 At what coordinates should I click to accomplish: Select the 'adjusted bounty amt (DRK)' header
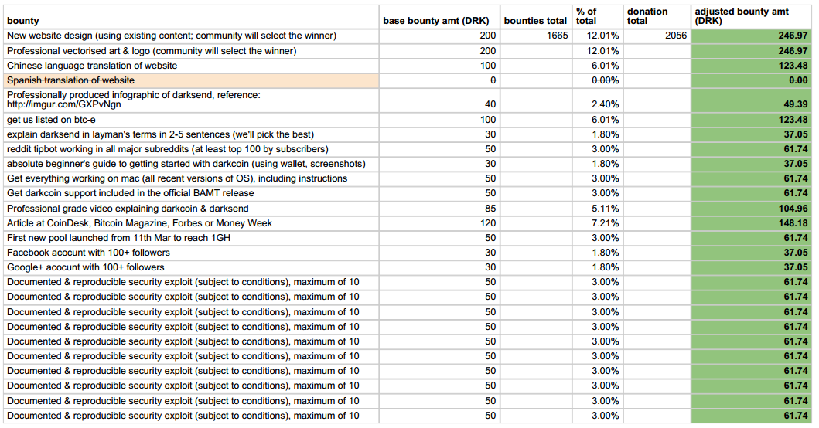click(x=751, y=17)
